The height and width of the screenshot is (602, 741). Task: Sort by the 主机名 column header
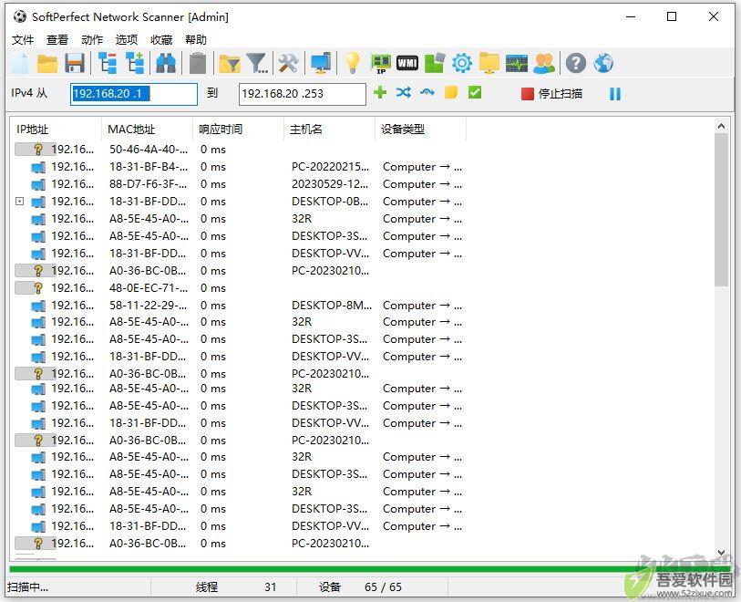click(329, 130)
